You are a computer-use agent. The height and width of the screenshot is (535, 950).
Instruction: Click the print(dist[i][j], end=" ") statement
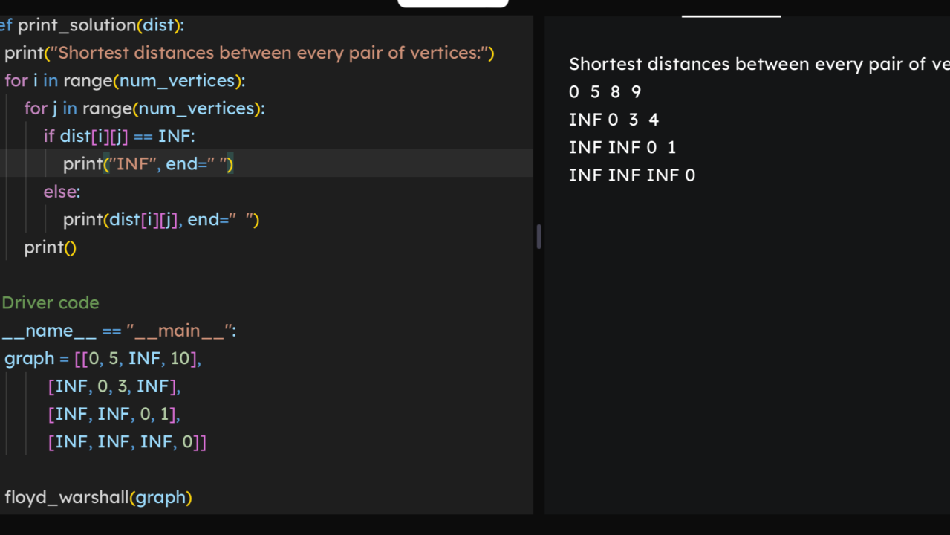pyautogui.click(x=161, y=220)
